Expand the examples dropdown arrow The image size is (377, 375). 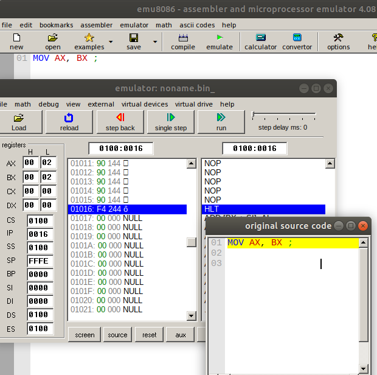pos(111,42)
